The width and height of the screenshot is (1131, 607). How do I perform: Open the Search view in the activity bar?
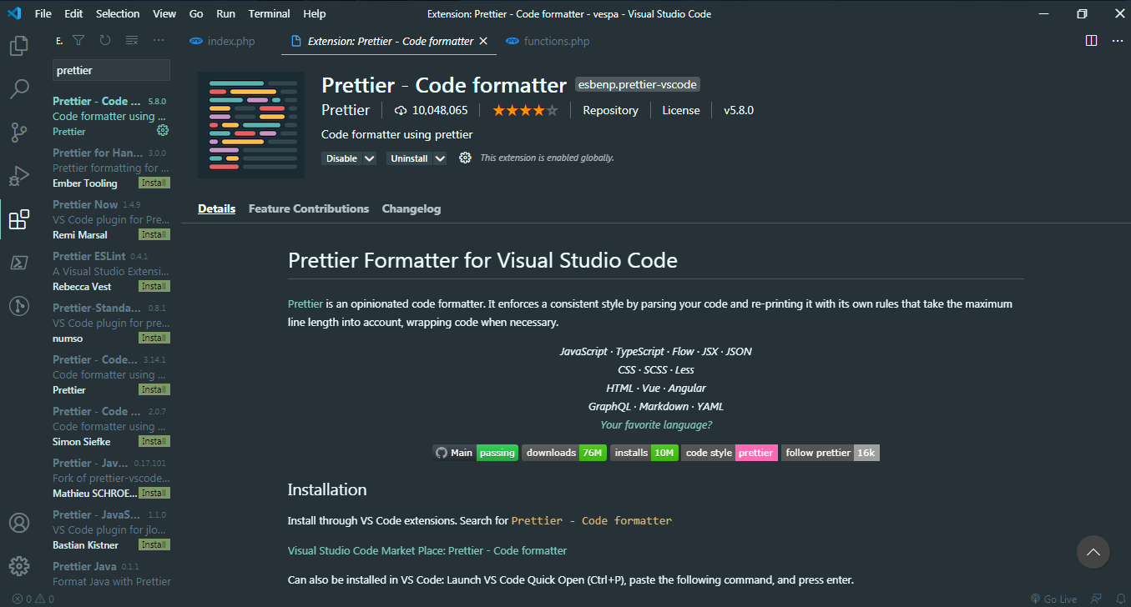(18, 88)
